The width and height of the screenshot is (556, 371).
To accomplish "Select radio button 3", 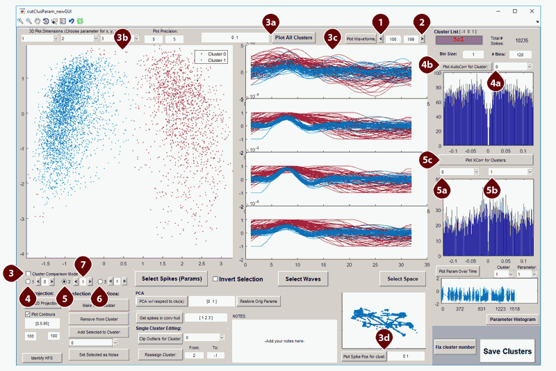I will click(101, 282).
